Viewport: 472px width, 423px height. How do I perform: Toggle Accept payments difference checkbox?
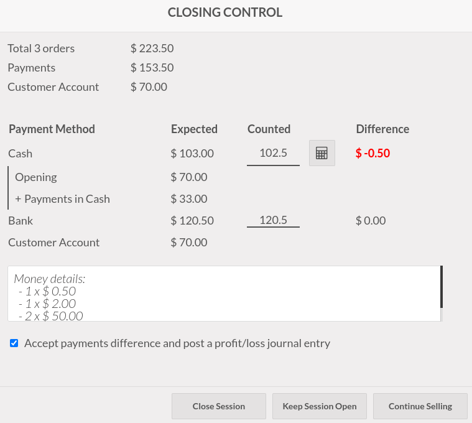pos(14,343)
